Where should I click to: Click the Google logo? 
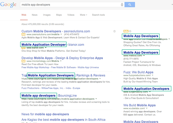click(x=8, y=5)
